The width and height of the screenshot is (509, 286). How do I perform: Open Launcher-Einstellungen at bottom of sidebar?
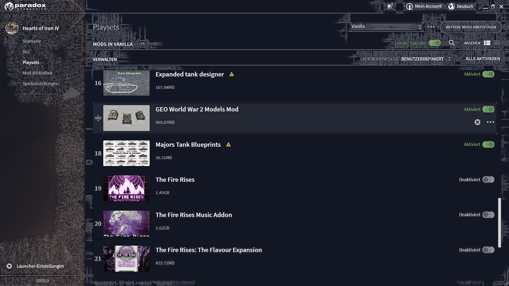[40, 266]
